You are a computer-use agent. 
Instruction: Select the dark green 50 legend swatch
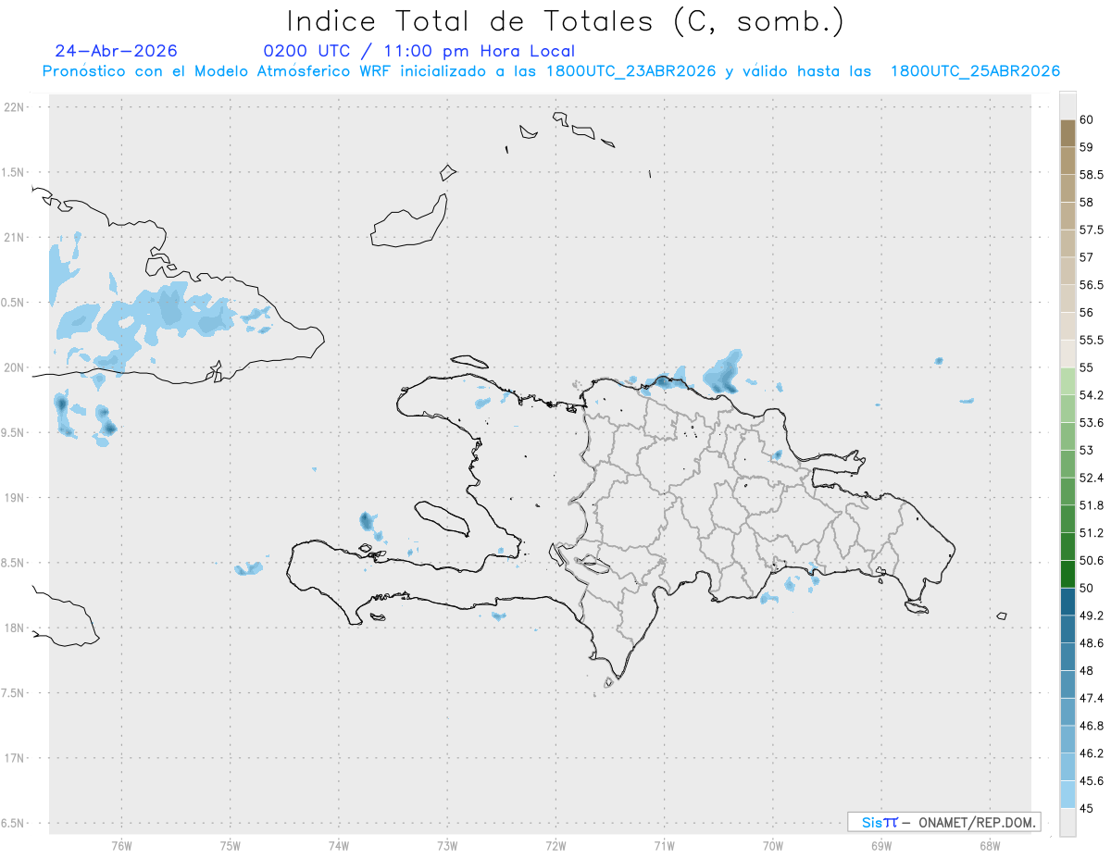(1067, 574)
